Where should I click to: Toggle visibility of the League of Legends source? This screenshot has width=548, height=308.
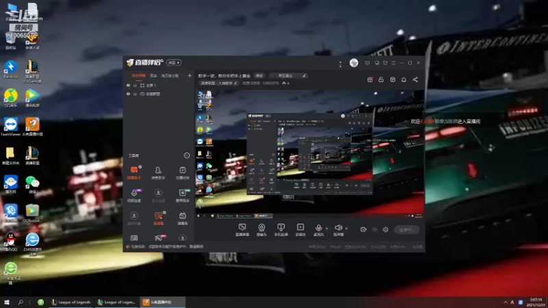click(128, 94)
